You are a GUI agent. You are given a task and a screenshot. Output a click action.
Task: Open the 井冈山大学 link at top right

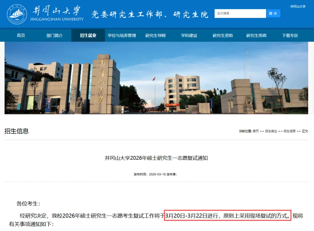click(x=298, y=6)
